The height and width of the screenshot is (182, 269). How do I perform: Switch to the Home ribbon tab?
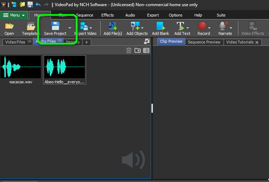pyautogui.click(x=40, y=15)
